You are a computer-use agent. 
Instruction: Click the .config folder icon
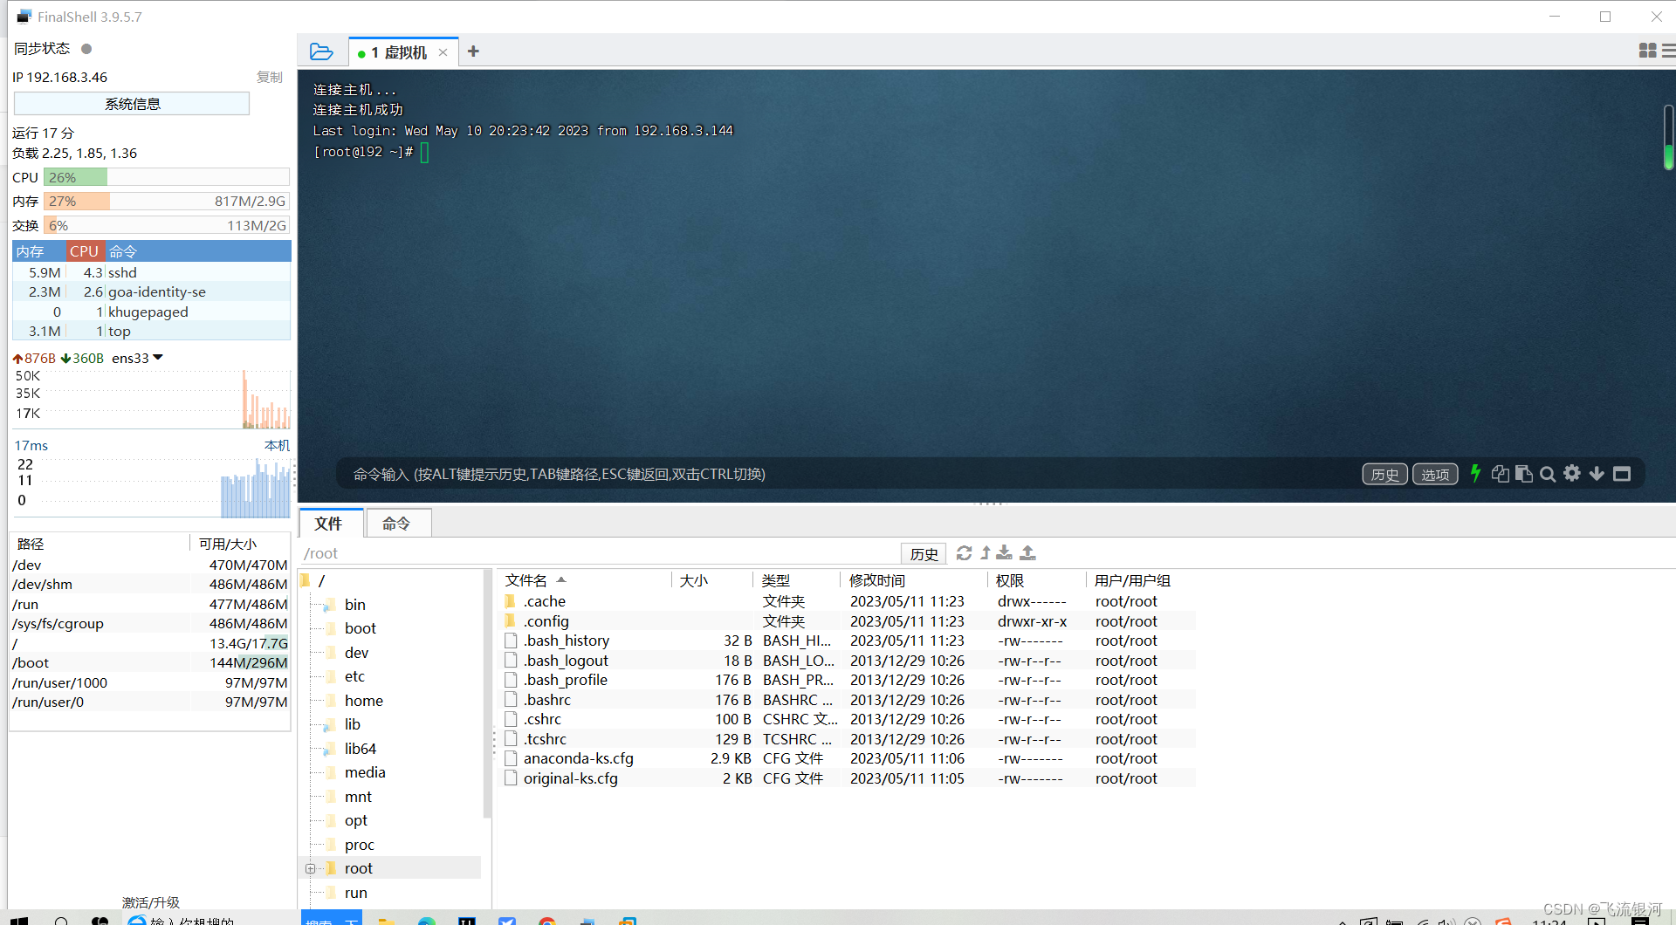(x=511, y=620)
